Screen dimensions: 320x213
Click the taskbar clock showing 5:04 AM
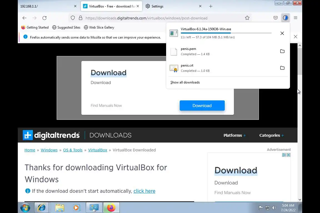click(288, 208)
